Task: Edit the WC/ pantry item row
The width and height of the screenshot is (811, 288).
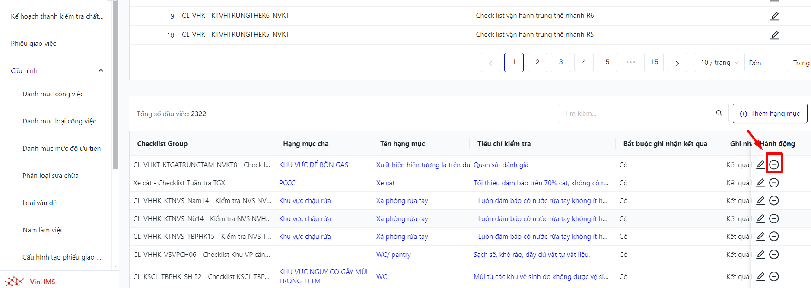Action: coord(760,254)
